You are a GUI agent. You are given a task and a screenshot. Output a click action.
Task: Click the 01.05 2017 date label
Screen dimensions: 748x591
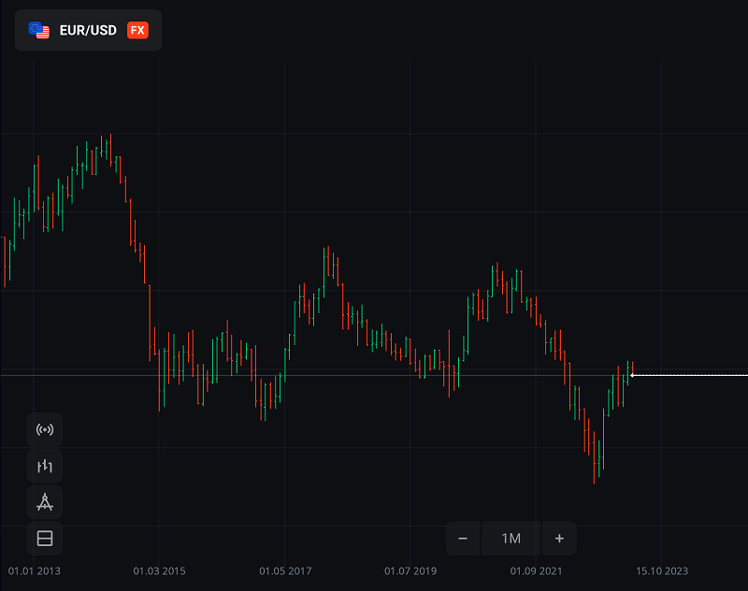[285, 571]
